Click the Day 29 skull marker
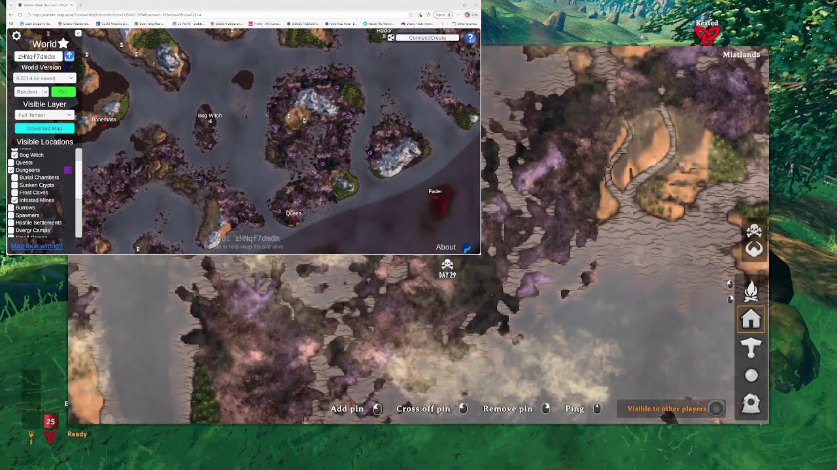This screenshot has height=470, width=837. tap(447, 264)
